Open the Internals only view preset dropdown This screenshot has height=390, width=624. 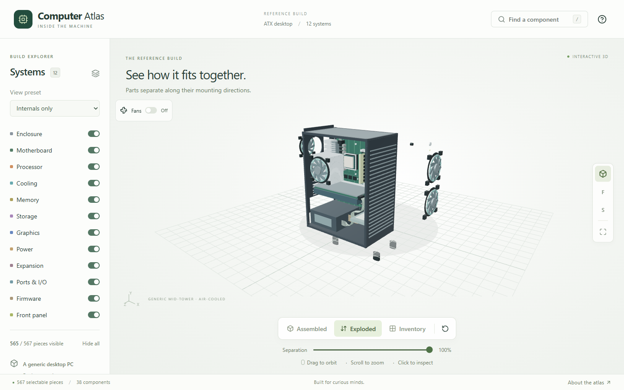coord(55,108)
